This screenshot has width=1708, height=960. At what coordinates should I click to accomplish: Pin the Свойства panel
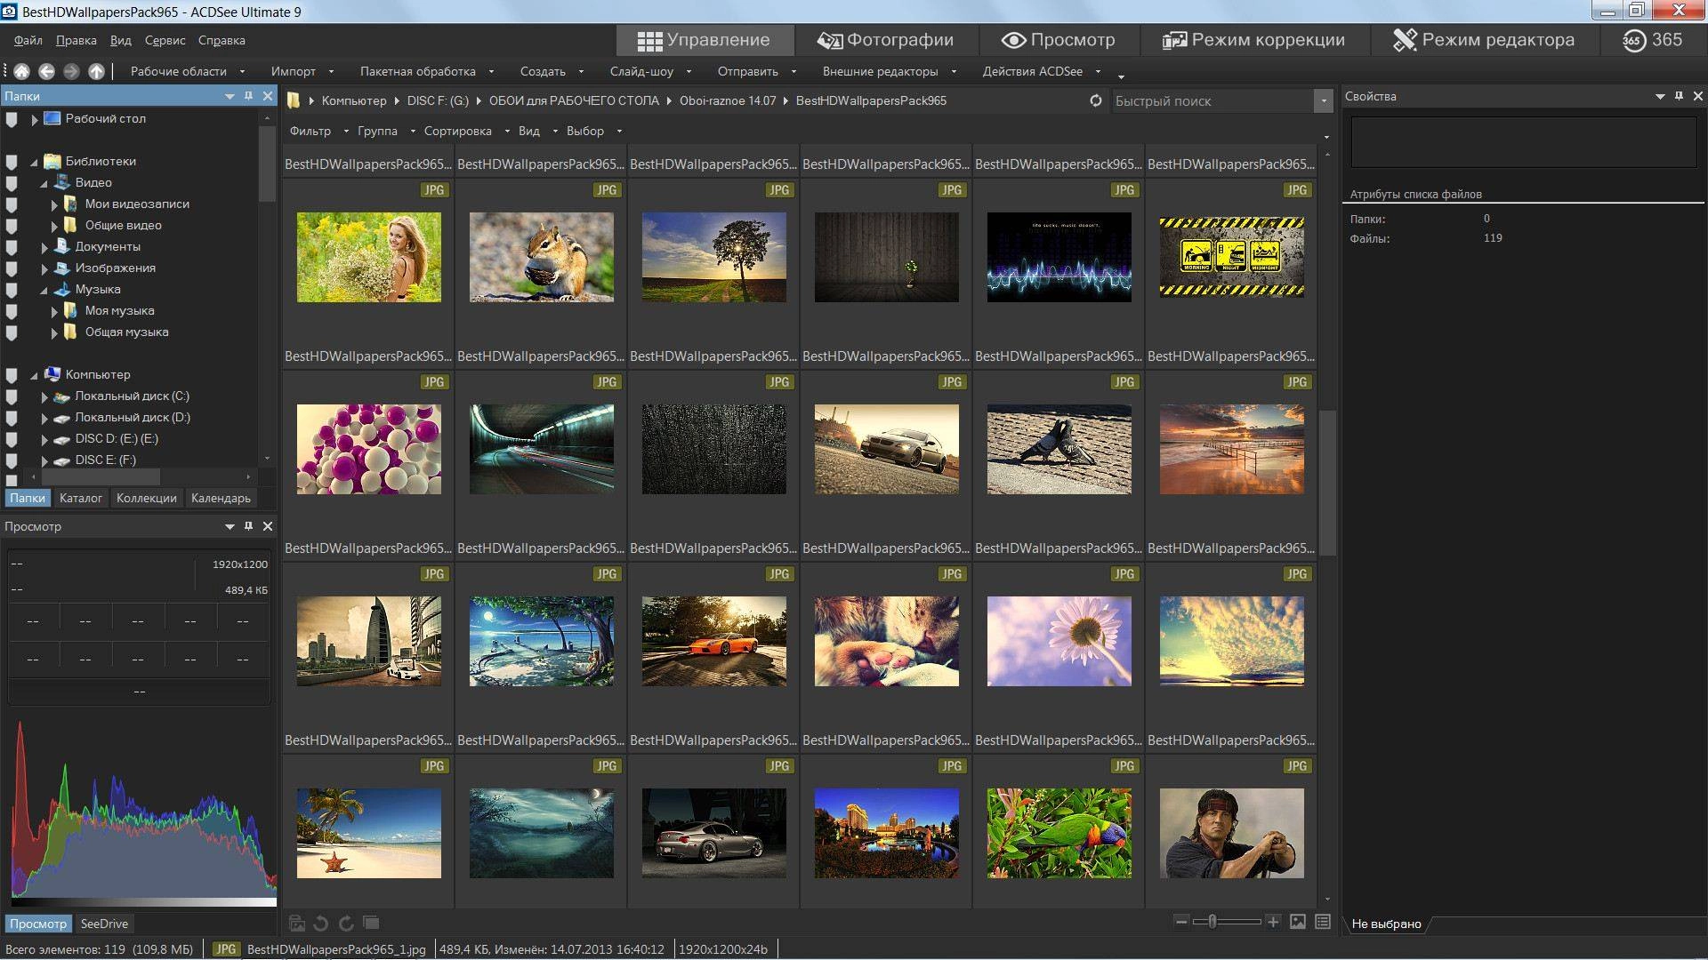pyautogui.click(x=1679, y=95)
